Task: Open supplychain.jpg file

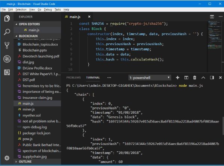Action: pos(37,157)
